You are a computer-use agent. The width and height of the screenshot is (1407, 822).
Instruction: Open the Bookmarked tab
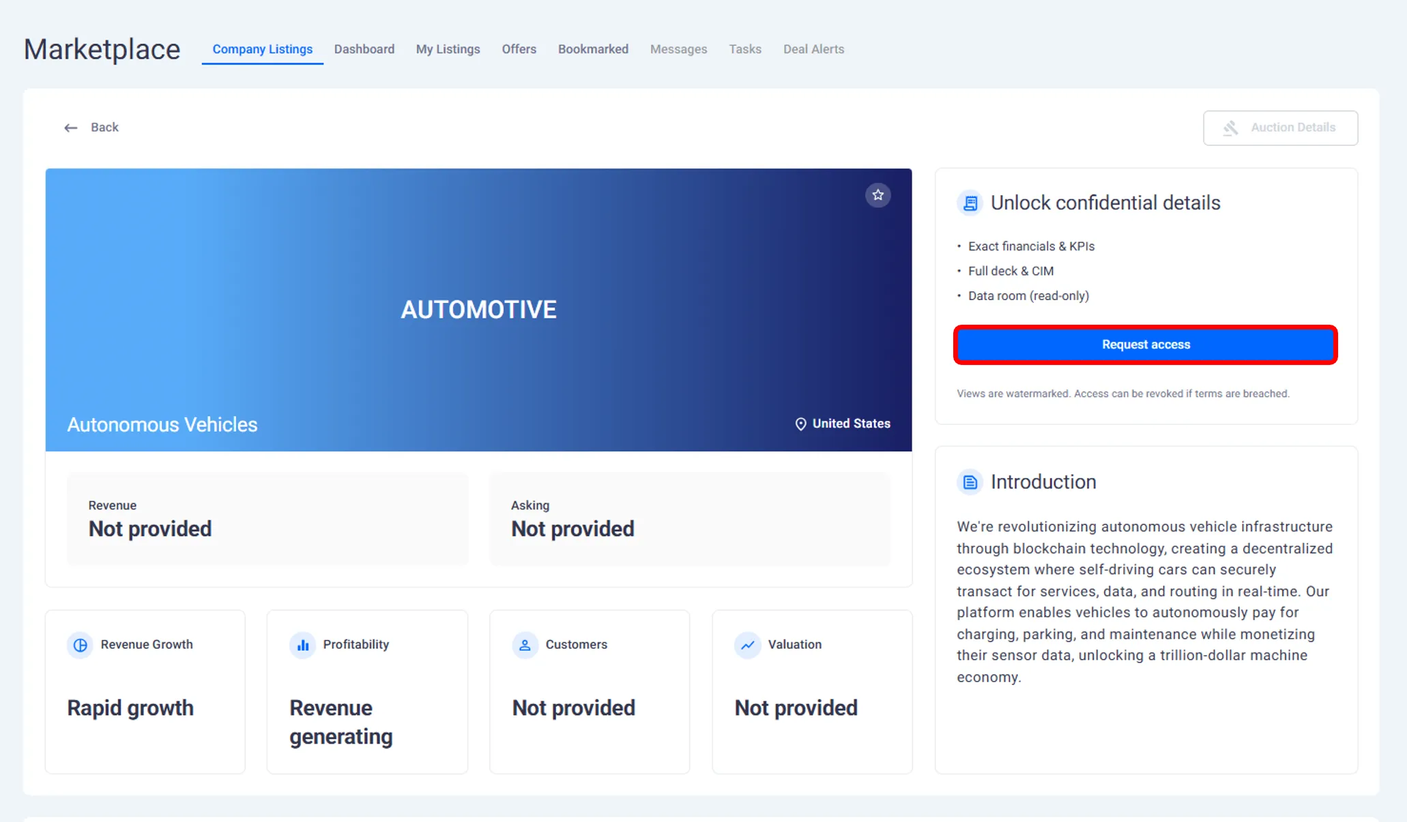click(592, 49)
